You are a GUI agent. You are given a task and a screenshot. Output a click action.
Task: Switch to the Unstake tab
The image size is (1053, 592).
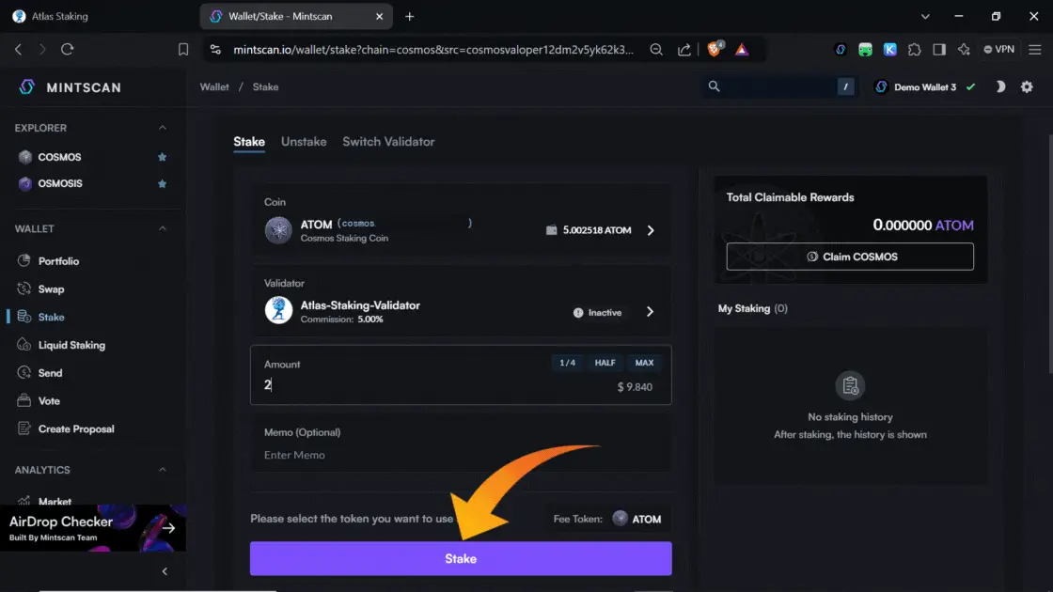click(x=304, y=142)
